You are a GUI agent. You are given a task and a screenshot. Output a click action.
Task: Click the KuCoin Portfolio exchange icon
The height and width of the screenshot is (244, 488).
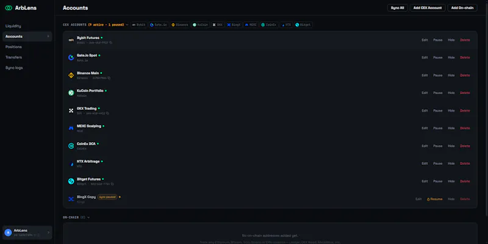pos(71,93)
